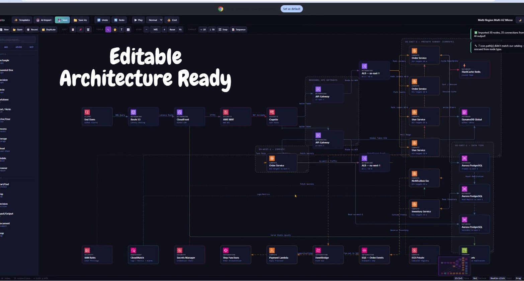
Task: Click the trash delete icon
Action: (x=88, y=30)
